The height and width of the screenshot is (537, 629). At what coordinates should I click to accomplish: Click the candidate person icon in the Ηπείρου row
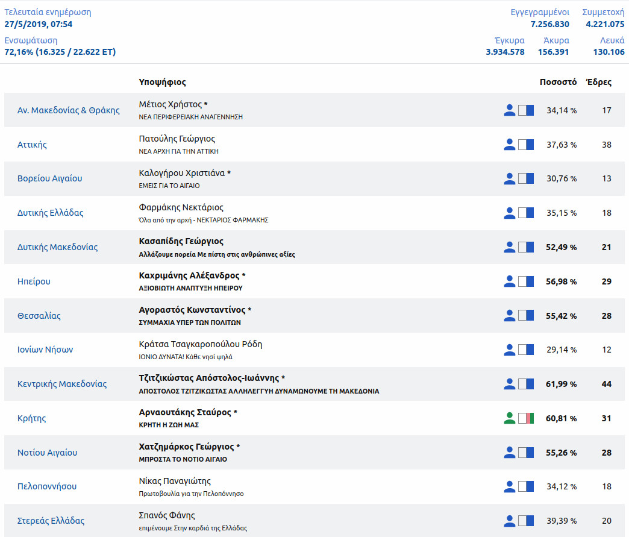[x=510, y=281]
